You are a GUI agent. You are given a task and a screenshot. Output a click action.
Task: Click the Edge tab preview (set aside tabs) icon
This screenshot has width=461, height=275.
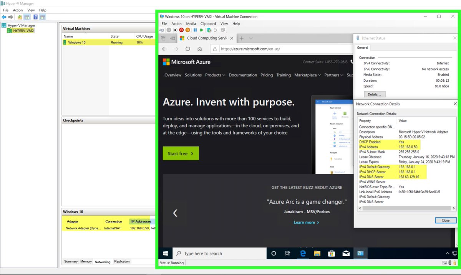pyautogui.click(x=163, y=38)
